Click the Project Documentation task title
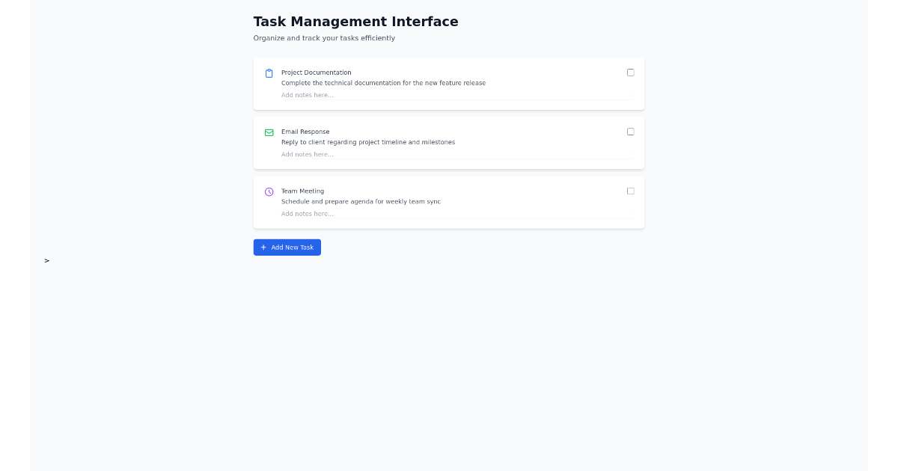 (316, 72)
